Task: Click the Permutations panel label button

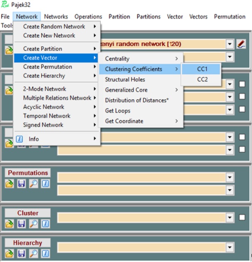Action: [27, 173]
